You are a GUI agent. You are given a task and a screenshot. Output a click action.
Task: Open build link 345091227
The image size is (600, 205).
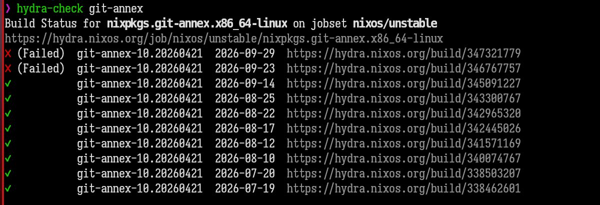pos(404,83)
